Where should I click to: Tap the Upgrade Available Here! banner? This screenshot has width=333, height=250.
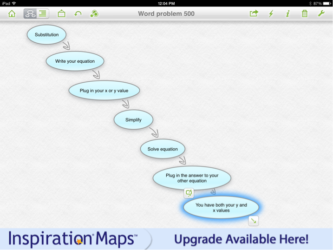click(x=241, y=239)
